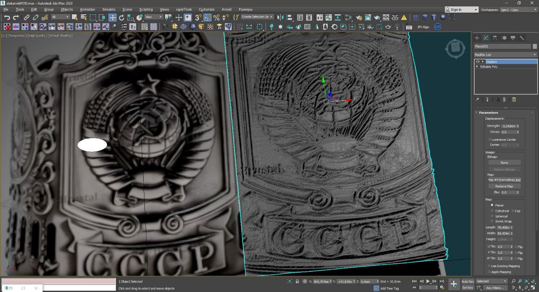This screenshot has width=539, height=292.
Task: Open Select by Name icon
Action: (83, 17)
